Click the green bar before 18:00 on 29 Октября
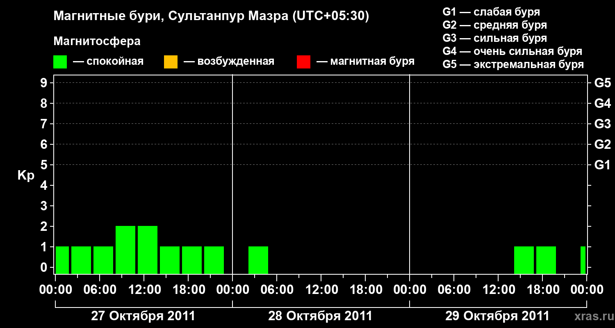Viewport: 615px width, 328px height. pos(524,260)
